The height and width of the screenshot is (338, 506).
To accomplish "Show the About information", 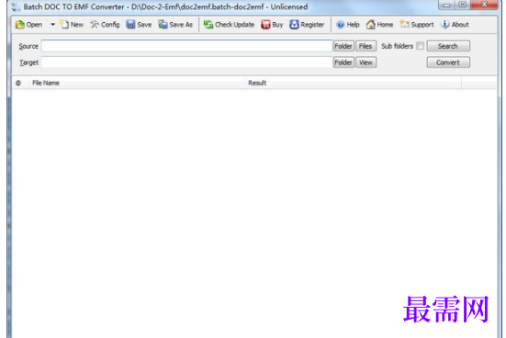I will coord(455,25).
